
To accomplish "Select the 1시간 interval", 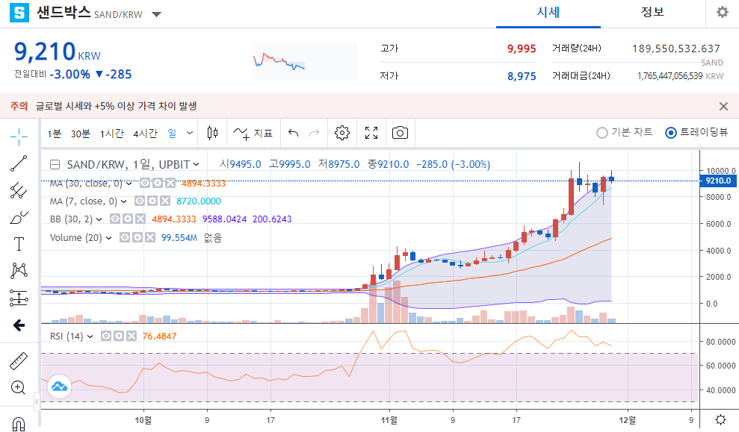I will pos(111,134).
